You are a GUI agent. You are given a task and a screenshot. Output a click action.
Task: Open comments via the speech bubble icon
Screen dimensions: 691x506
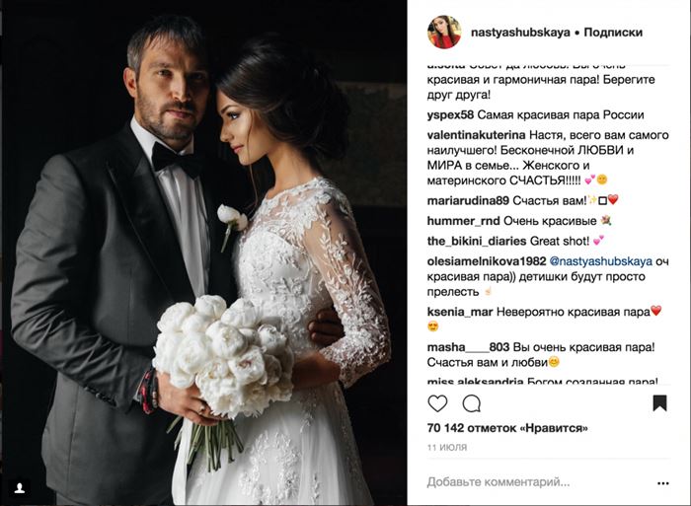[x=471, y=403]
